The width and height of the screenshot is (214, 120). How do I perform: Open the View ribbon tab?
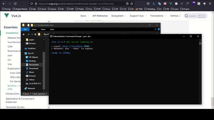pyautogui.click(x=52, y=29)
